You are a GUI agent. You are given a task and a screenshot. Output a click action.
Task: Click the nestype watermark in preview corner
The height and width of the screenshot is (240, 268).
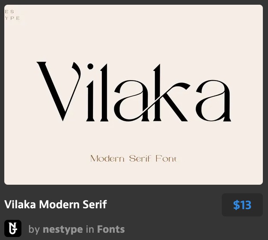[12, 15]
